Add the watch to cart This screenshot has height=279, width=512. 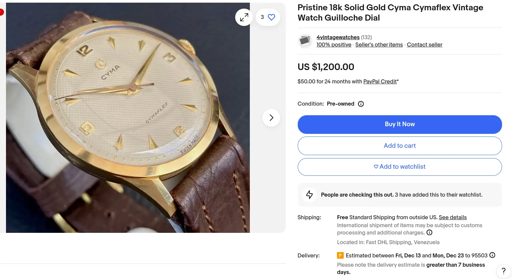click(400, 146)
